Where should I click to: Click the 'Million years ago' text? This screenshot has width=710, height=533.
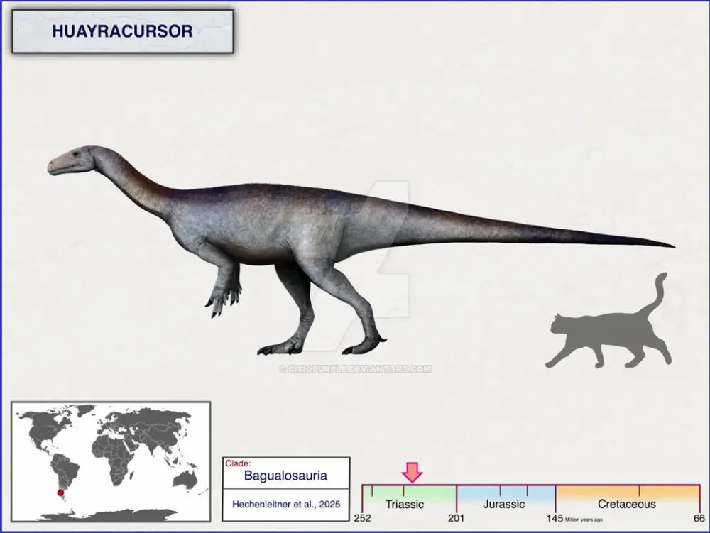tap(584, 520)
